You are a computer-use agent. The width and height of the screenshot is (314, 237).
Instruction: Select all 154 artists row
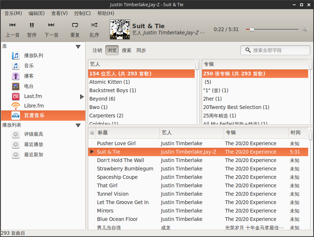click(141, 74)
